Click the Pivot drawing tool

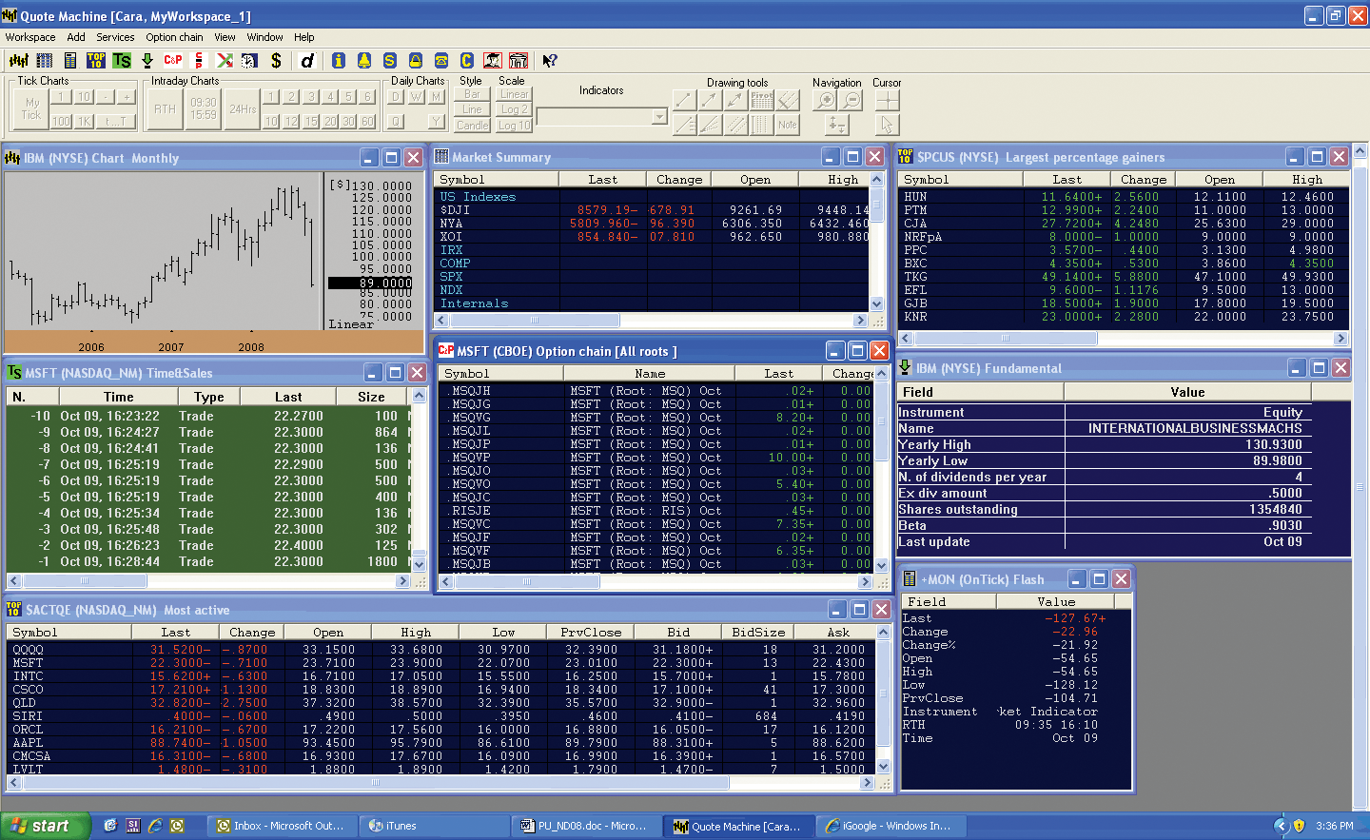762,100
